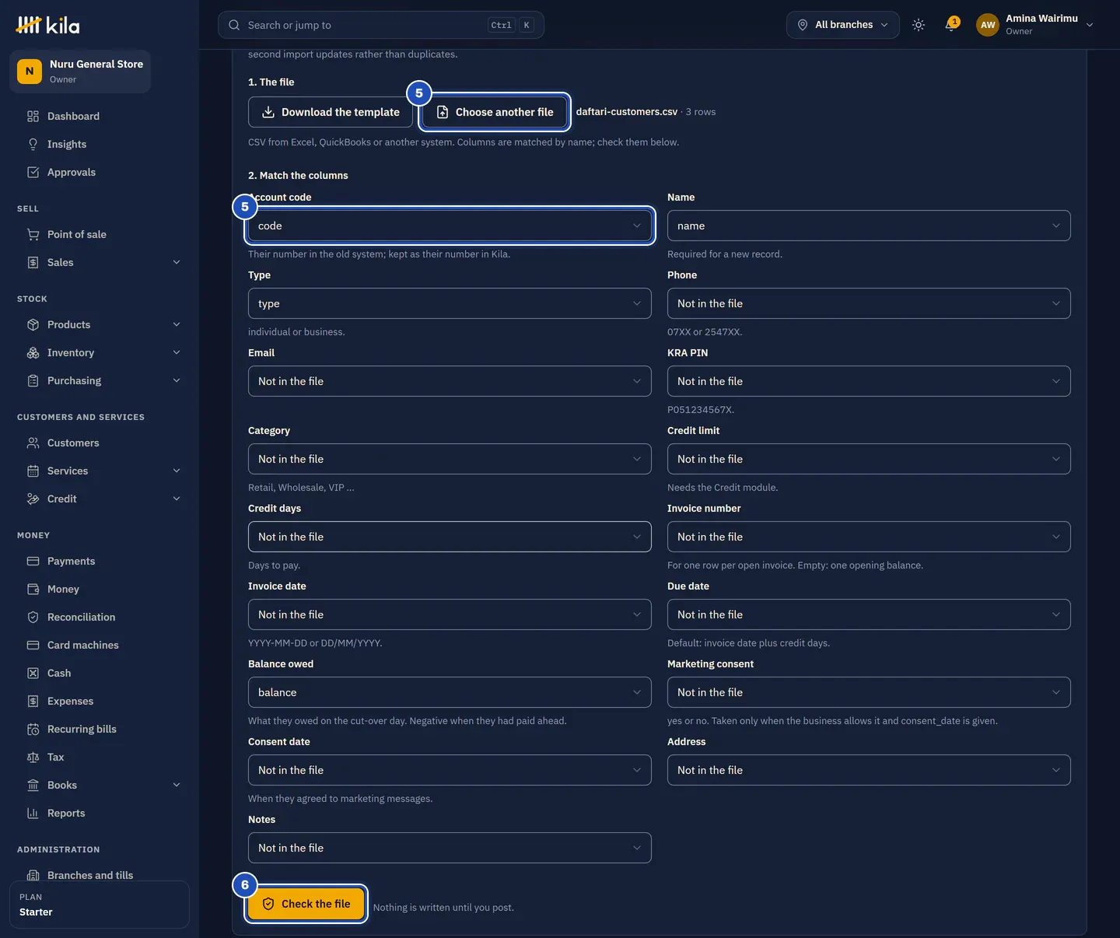
Task: Click the Kila logo
Action: pyautogui.click(x=47, y=25)
